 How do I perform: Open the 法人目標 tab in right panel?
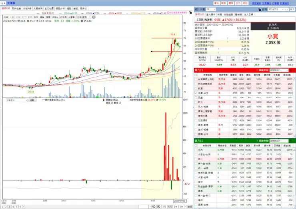click(x=249, y=14)
